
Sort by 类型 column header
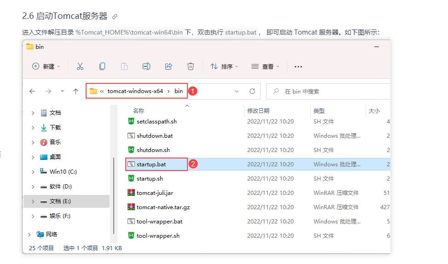pyautogui.click(x=319, y=111)
